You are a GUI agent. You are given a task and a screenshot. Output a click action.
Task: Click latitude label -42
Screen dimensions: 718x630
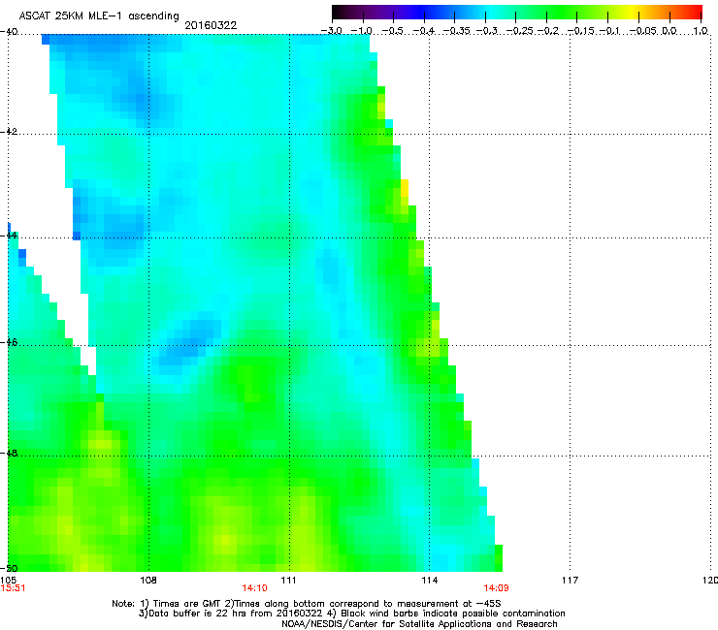[9, 132]
